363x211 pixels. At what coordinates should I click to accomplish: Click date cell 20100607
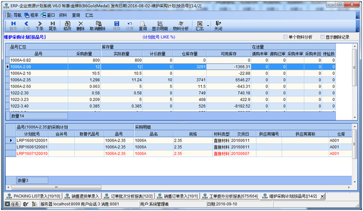pyautogui.click(x=243, y=154)
